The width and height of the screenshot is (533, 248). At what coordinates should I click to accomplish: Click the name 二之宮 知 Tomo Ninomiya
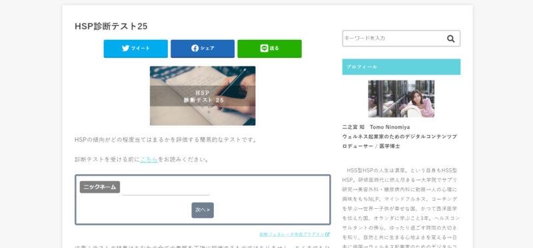[x=376, y=127]
